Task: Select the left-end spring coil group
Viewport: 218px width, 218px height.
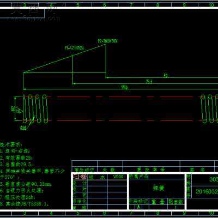Action: [x=35, y=109]
